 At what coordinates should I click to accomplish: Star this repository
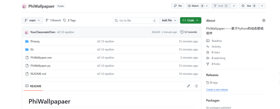coord(249,6)
